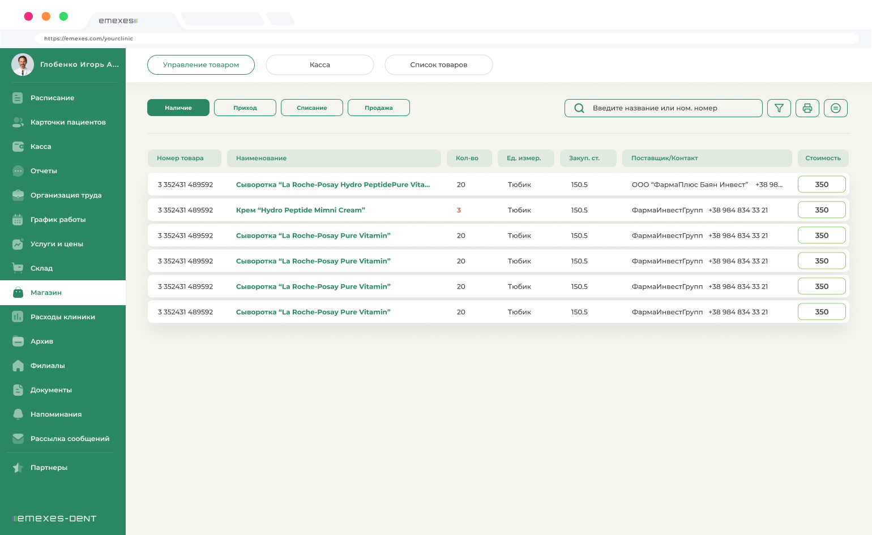Image resolution: width=872 pixels, height=535 pixels.
Task: Click the Услуги и цены chart icon
Action: [x=18, y=244]
